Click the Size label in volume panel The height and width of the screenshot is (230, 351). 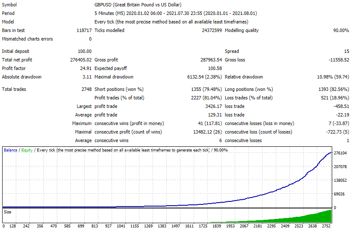tap(7, 212)
